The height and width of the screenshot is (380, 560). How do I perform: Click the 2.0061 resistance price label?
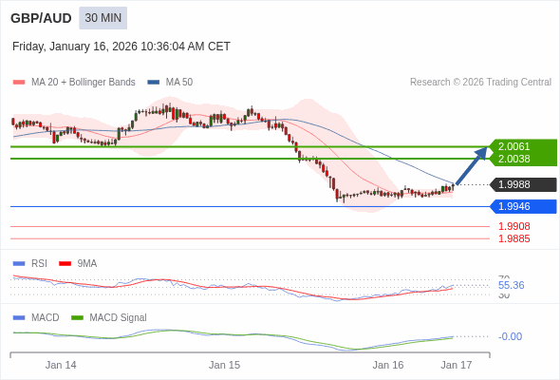coord(513,146)
